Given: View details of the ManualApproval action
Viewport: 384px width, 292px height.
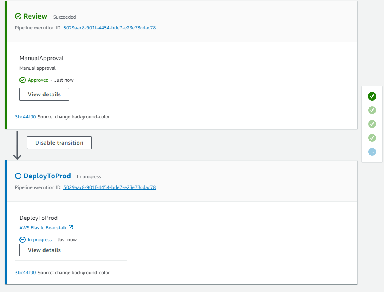Looking at the screenshot, I should [44, 94].
